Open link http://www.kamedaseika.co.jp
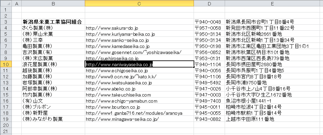Screen dimensions: 323x135 (118, 46)
